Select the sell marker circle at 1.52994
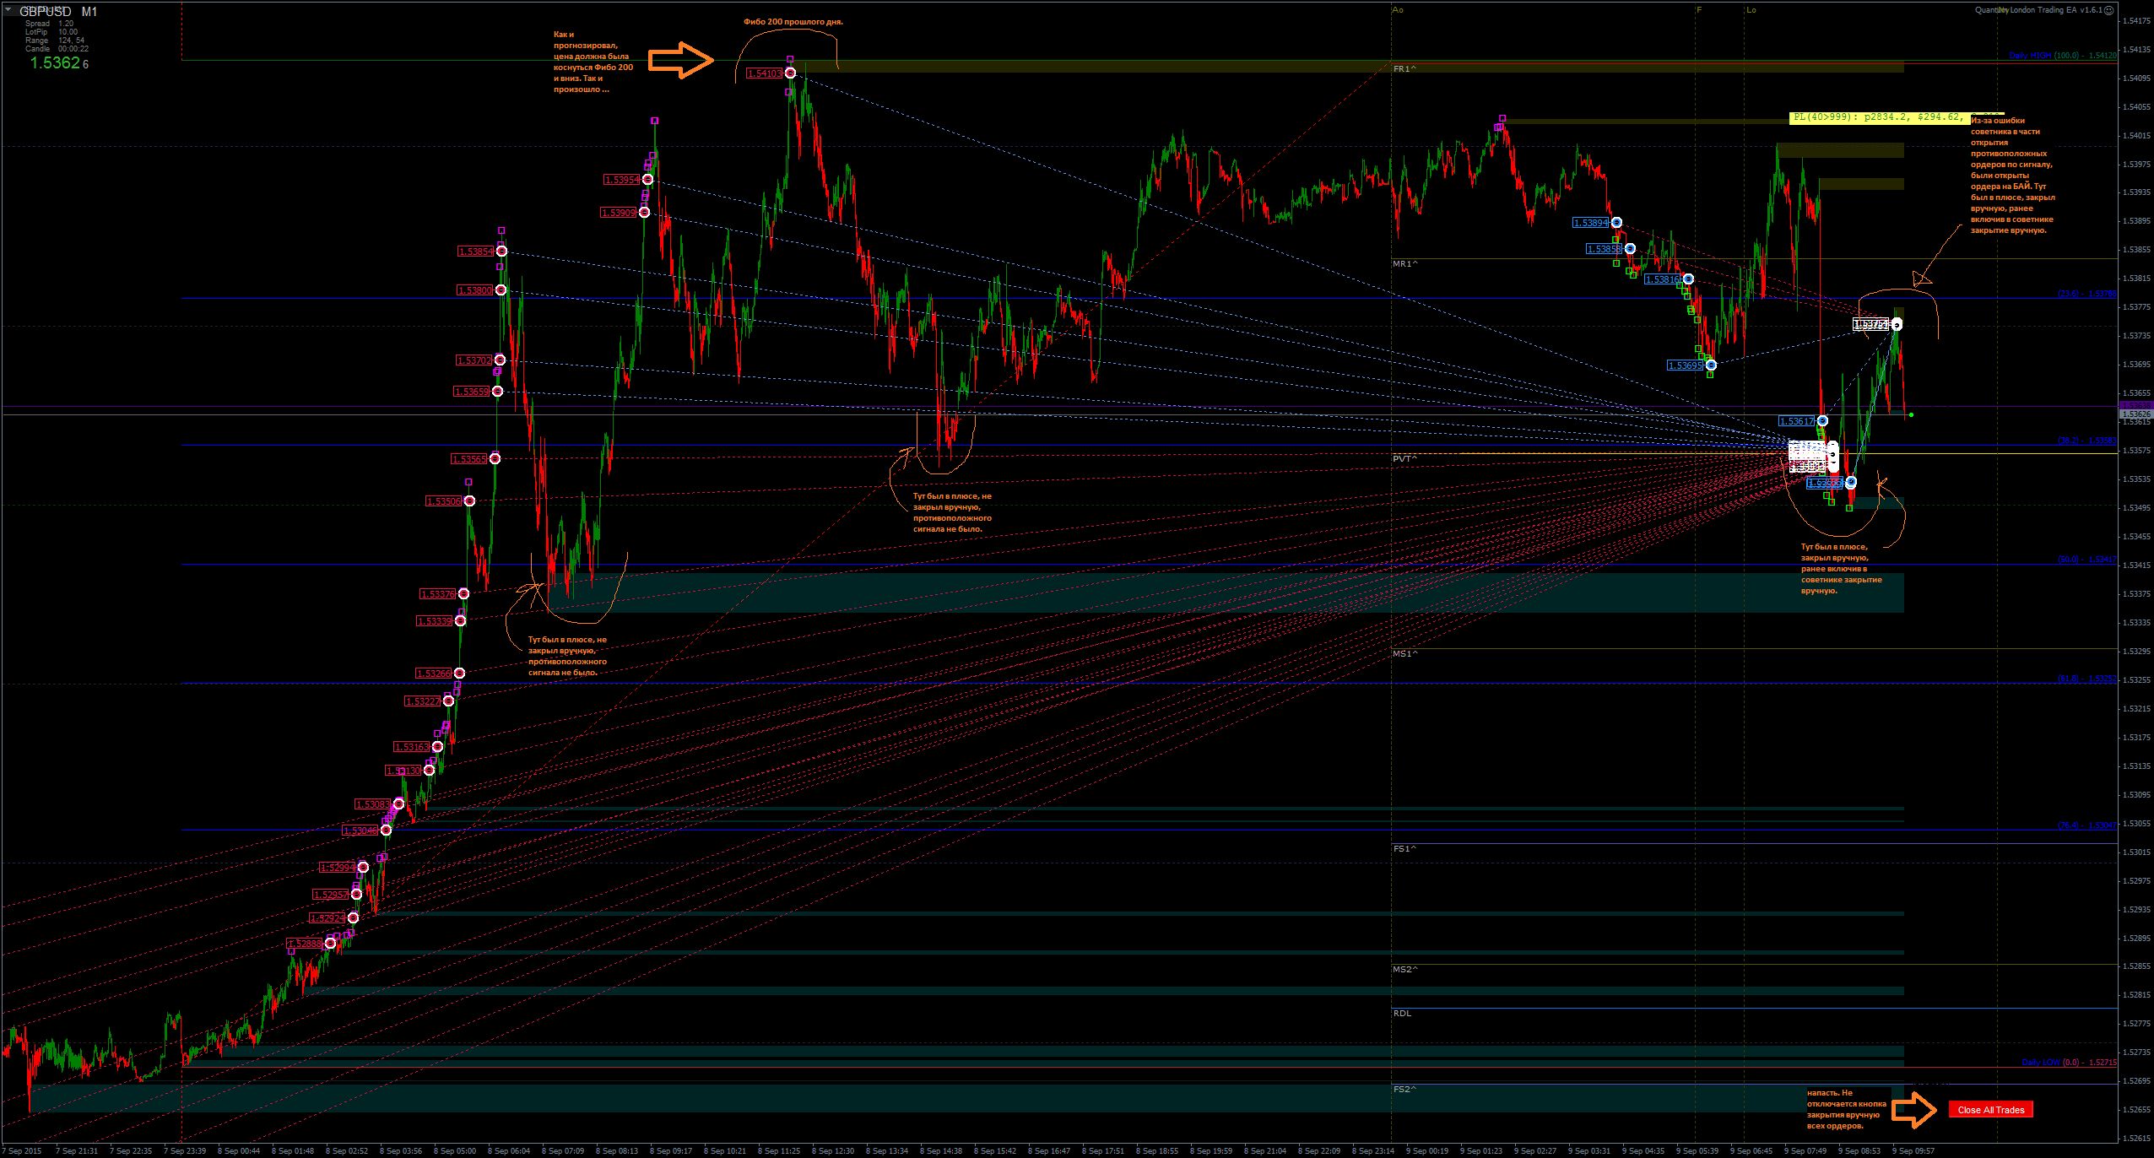This screenshot has height=1158, width=2154. coord(363,868)
